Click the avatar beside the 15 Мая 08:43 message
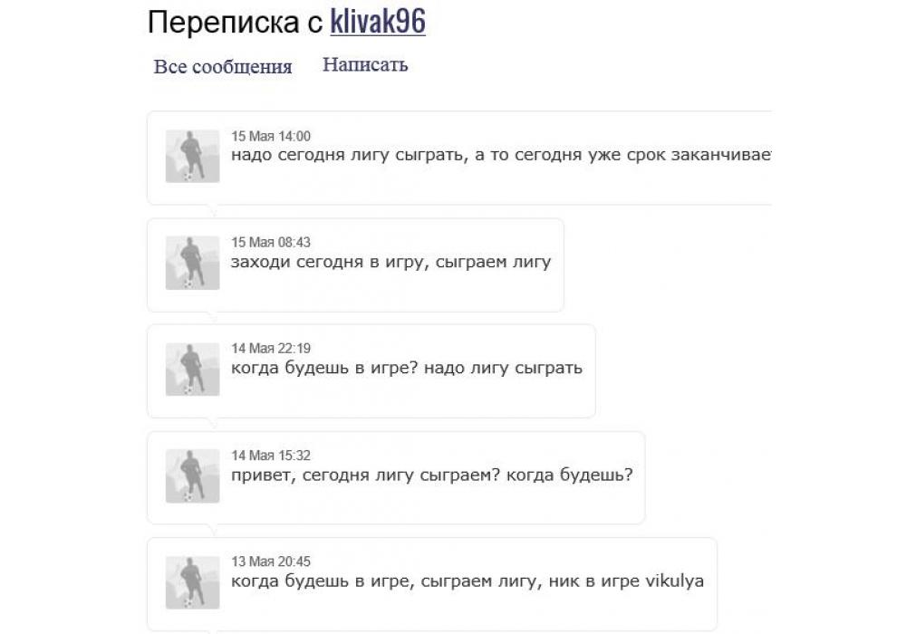The width and height of the screenshot is (906, 634). [x=192, y=263]
